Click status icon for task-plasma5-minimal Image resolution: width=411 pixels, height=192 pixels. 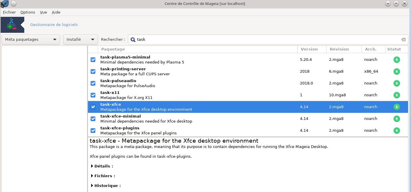[396, 60]
